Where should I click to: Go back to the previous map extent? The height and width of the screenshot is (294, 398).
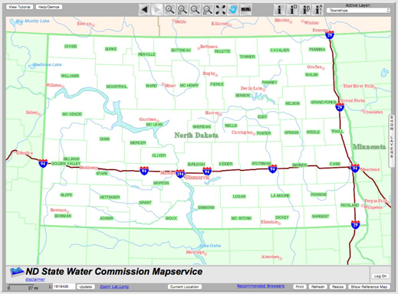point(144,10)
